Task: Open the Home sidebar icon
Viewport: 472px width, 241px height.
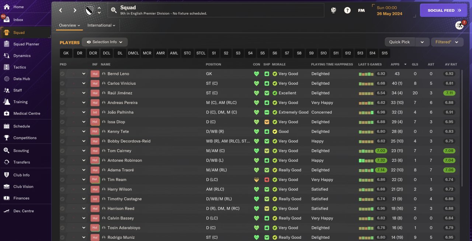Action: (7, 7)
